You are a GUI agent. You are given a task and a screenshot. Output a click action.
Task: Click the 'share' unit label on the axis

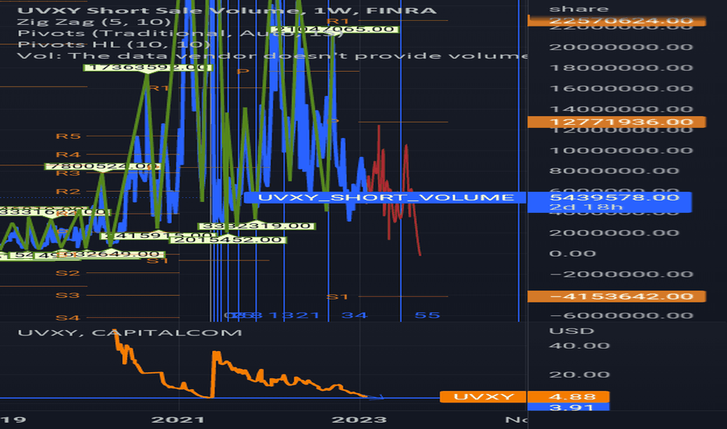tap(578, 9)
